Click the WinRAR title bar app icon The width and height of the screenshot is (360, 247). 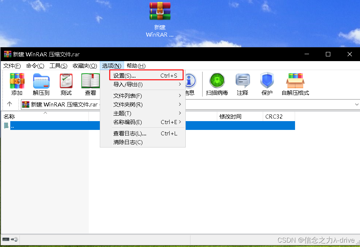(7, 54)
